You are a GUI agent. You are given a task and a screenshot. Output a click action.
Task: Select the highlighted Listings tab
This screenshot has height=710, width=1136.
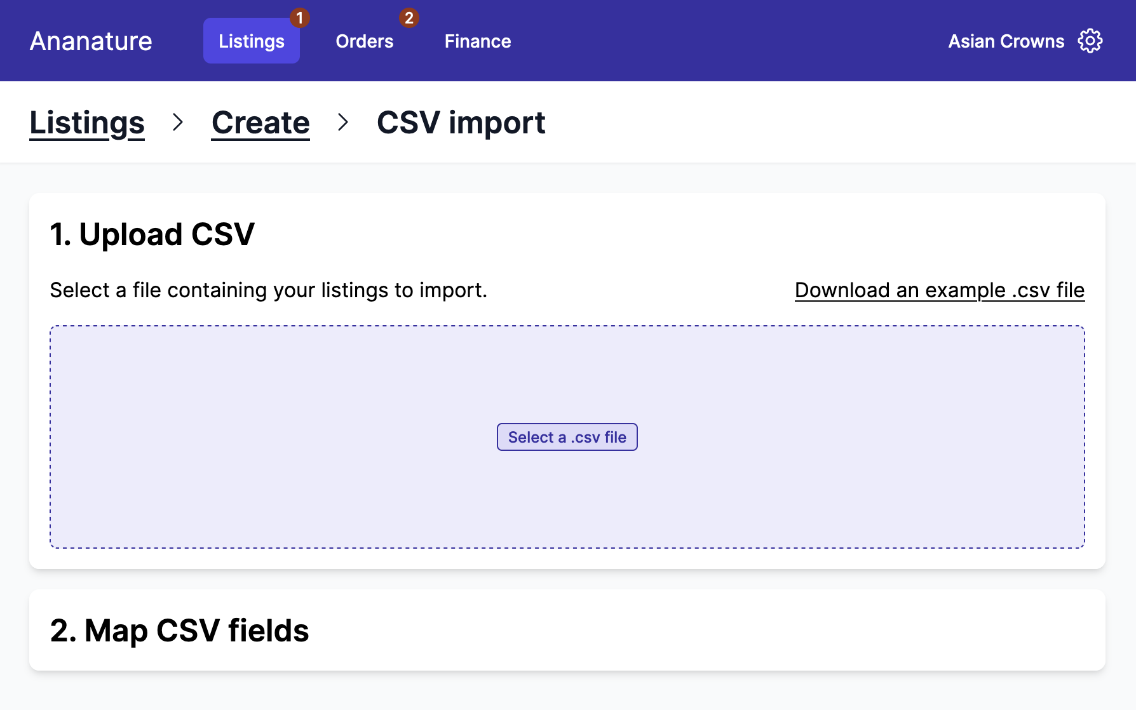[x=251, y=41]
